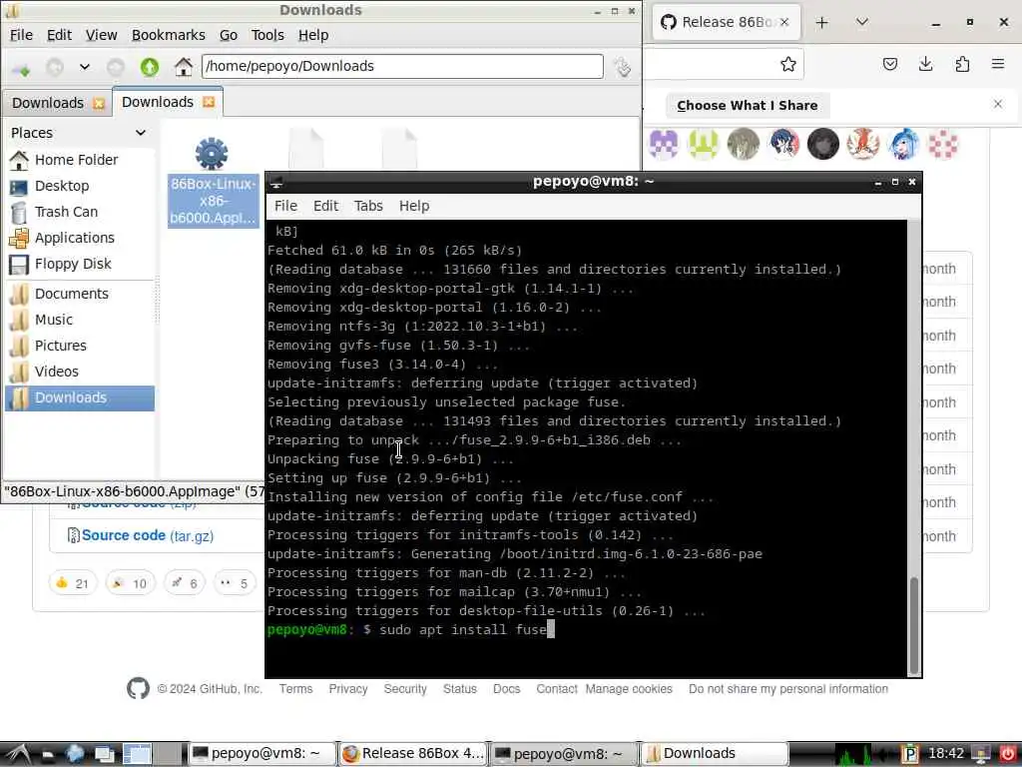Open terminal Help menu

[414, 206]
